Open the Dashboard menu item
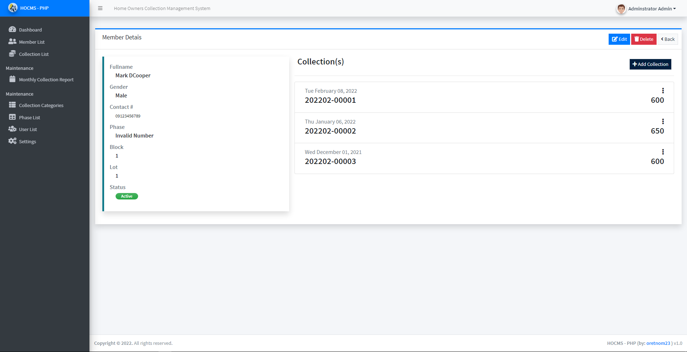Viewport: 687px width, 352px height. pos(45,30)
